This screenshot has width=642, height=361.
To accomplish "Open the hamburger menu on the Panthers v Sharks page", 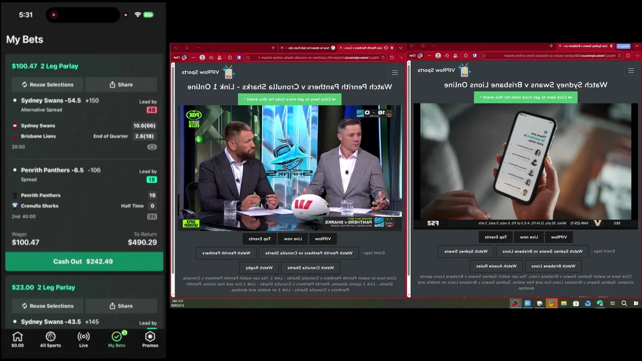I will pyautogui.click(x=395, y=73).
